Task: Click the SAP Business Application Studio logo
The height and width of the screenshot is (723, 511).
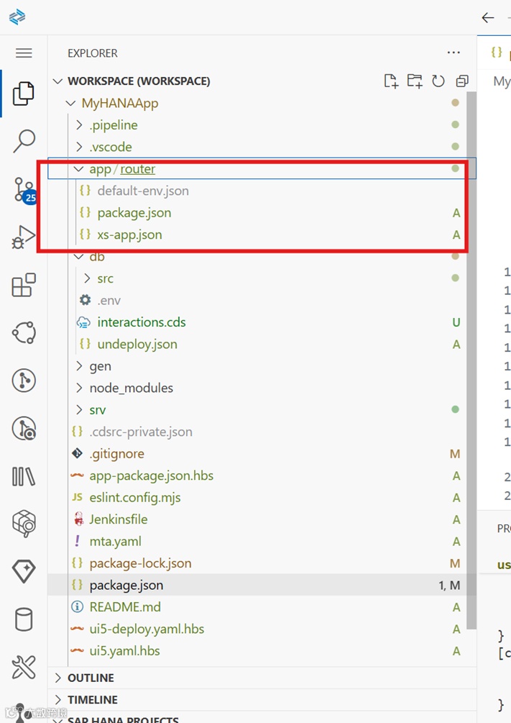Action: [x=17, y=17]
